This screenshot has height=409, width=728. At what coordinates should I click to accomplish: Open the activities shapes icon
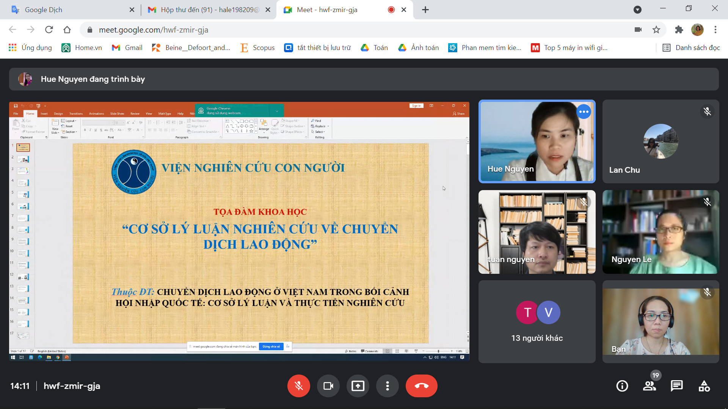pos(704,386)
